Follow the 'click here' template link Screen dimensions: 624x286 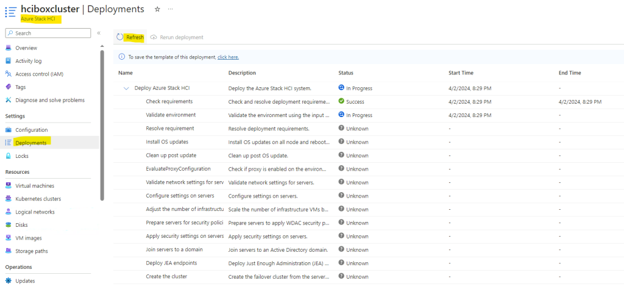[x=228, y=57]
